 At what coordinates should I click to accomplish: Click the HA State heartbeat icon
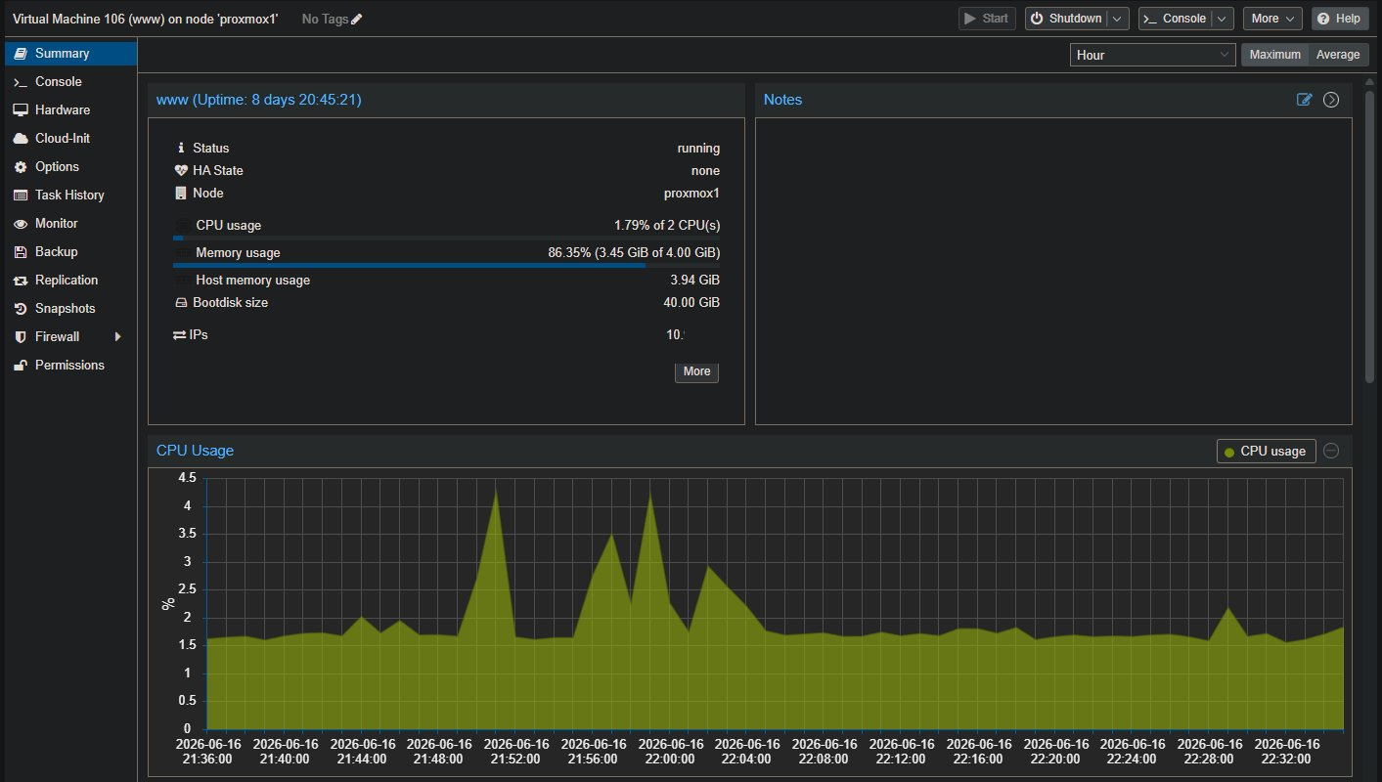(180, 171)
